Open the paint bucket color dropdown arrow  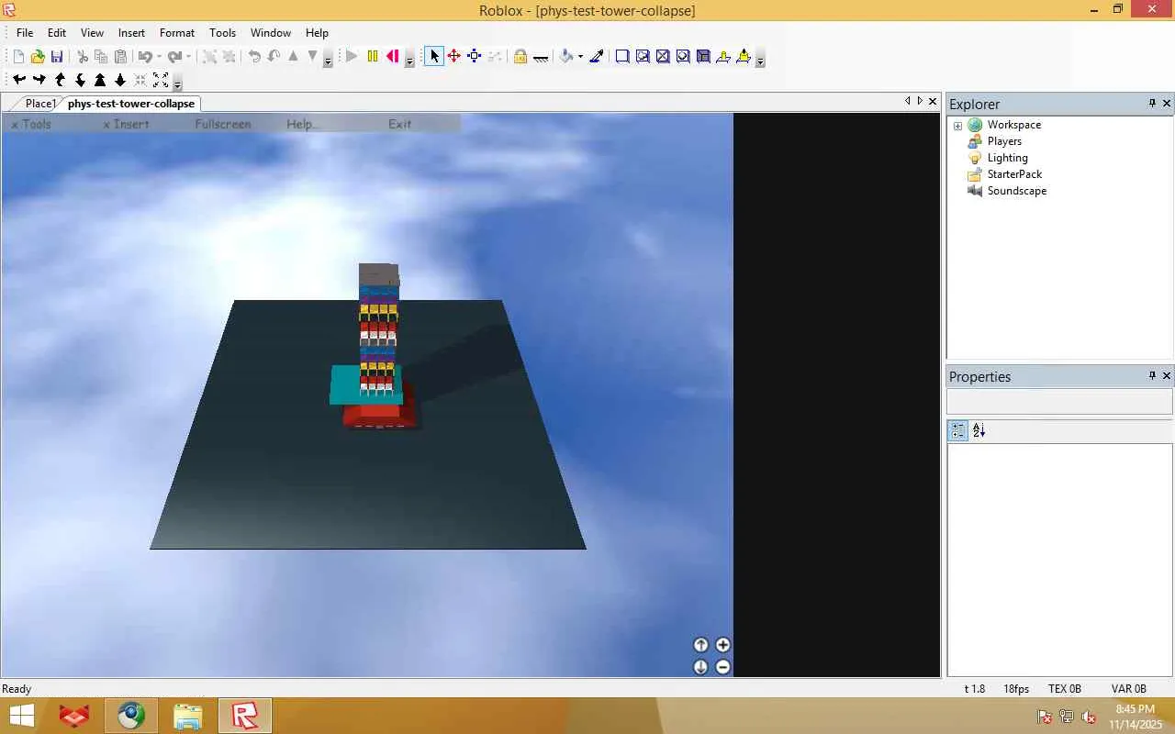point(580,57)
